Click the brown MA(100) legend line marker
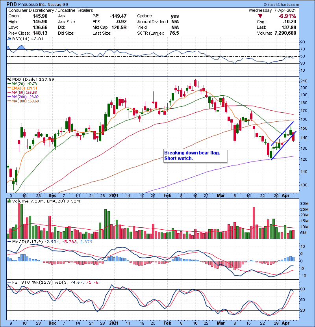Viewport: 315px width, 327px height. coord(10,101)
